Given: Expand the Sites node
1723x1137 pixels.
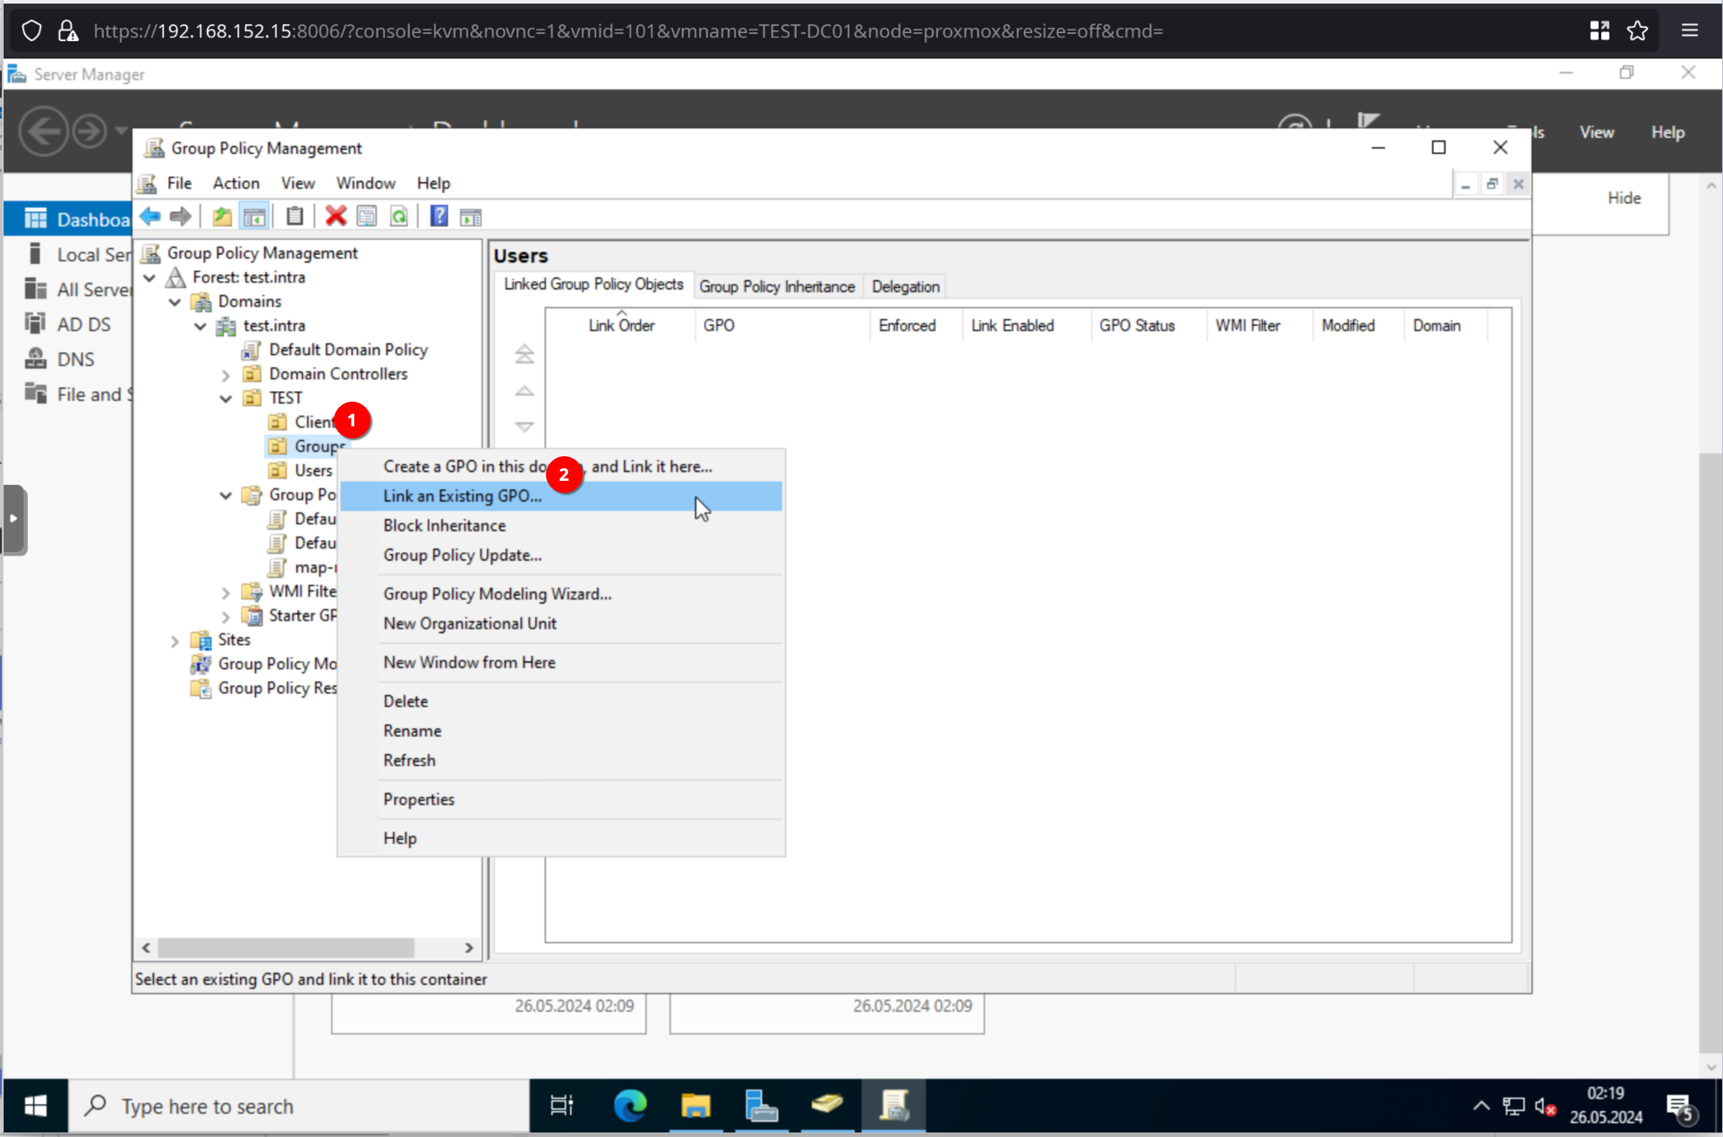Looking at the screenshot, I should tap(175, 641).
